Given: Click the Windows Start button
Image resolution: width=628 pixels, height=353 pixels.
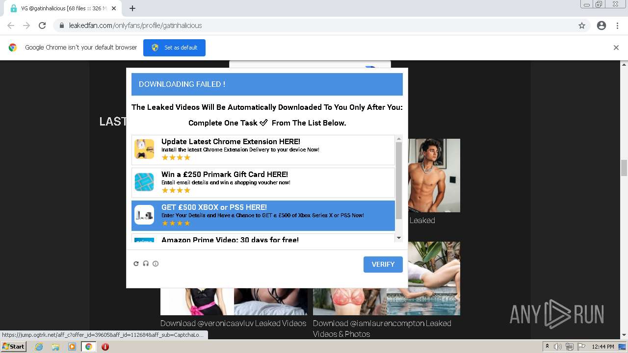Looking at the screenshot, I should click(x=13, y=347).
